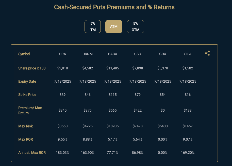Click the share icon in the table

[207, 53]
